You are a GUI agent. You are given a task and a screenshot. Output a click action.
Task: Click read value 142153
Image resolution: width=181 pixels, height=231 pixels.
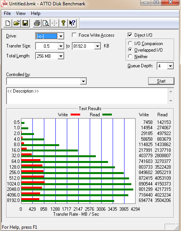[164, 122]
